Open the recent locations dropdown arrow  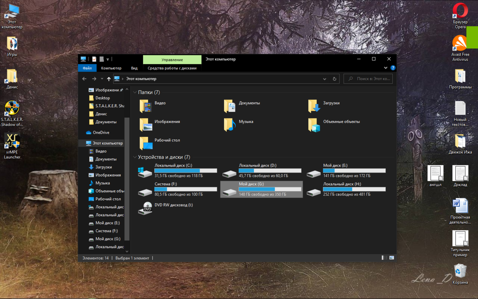click(x=102, y=79)
